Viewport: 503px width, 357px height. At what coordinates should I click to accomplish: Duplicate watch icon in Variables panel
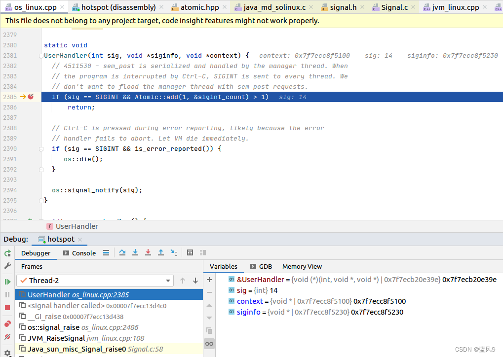click(x=209, y=331)
